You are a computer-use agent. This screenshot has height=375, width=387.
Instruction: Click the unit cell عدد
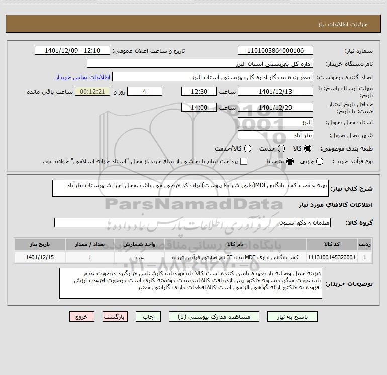(x=139, y=257)
